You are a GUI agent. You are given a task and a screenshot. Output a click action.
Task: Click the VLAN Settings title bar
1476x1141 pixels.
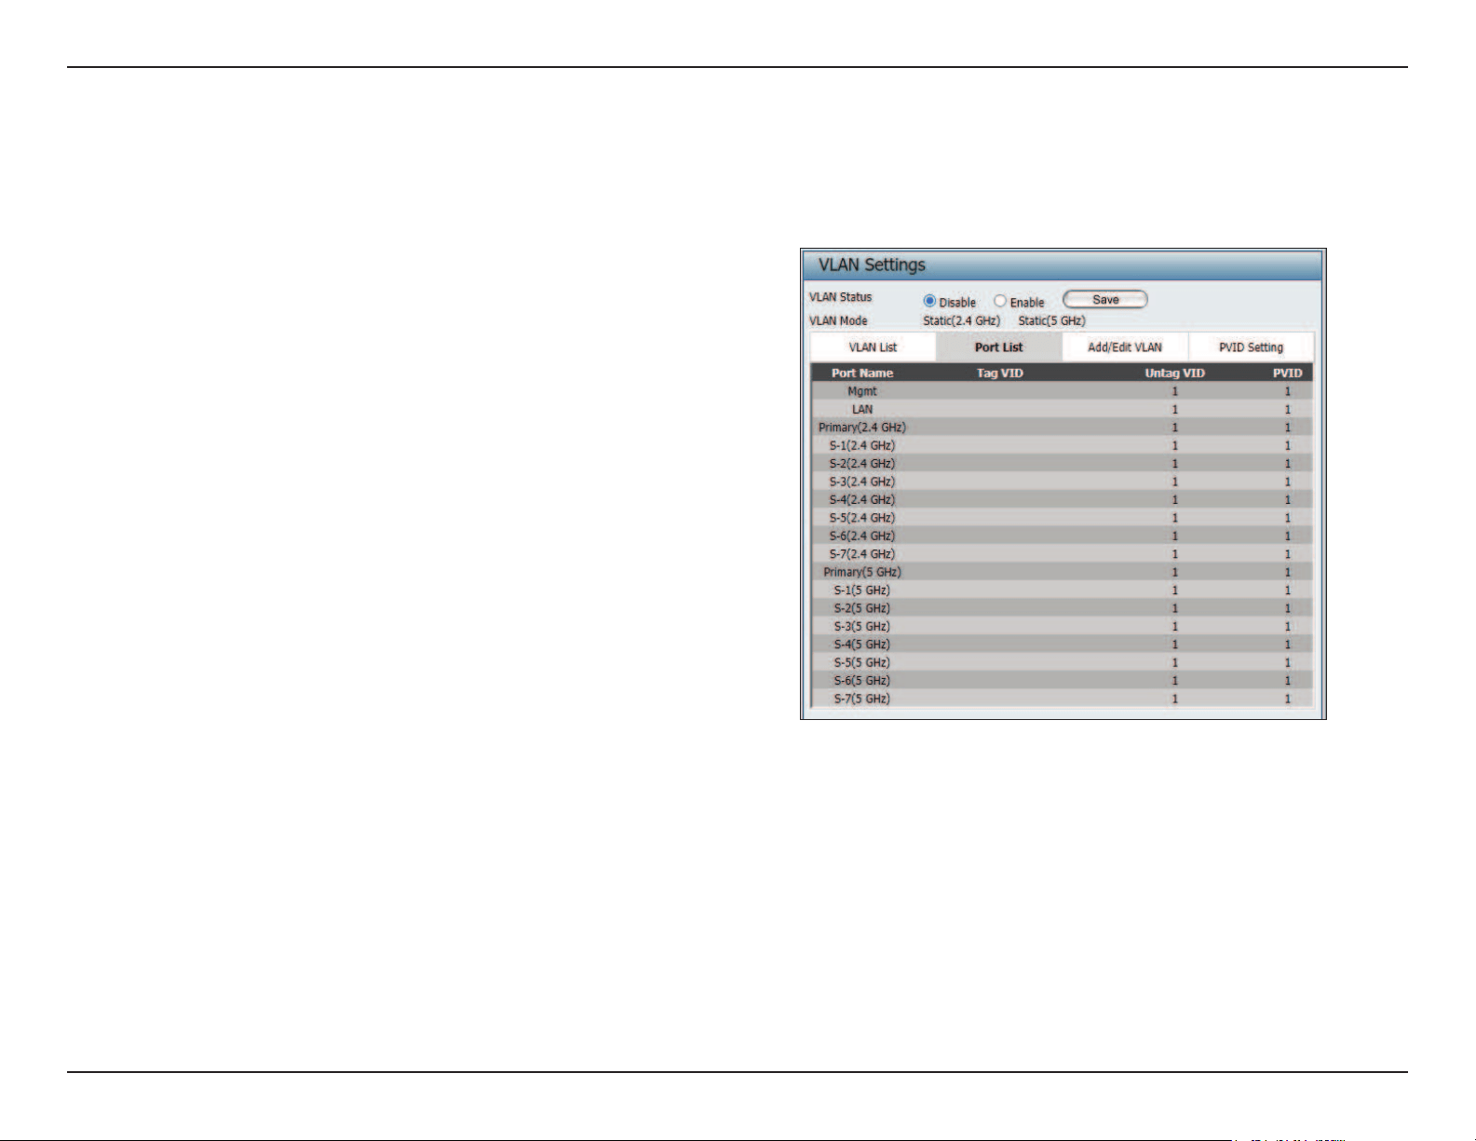(1063, 265)
